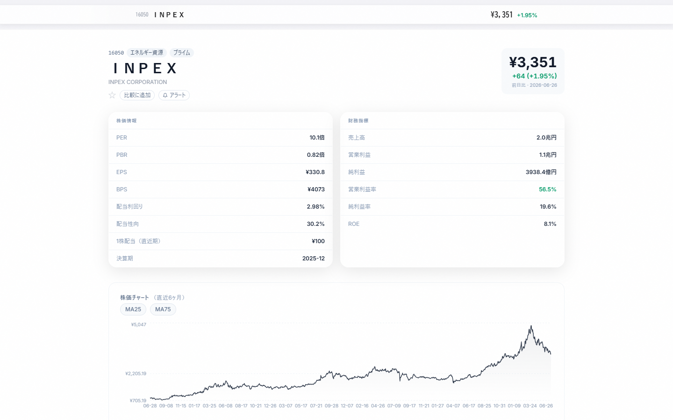The height and width of the screenshot is (420, 673).
Task: Click the INPEX name in the sticky header
Action: (169, 15)
